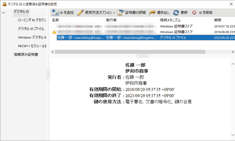Sort by 発行者 column header

pyautogui.click(x=131, y=20)
